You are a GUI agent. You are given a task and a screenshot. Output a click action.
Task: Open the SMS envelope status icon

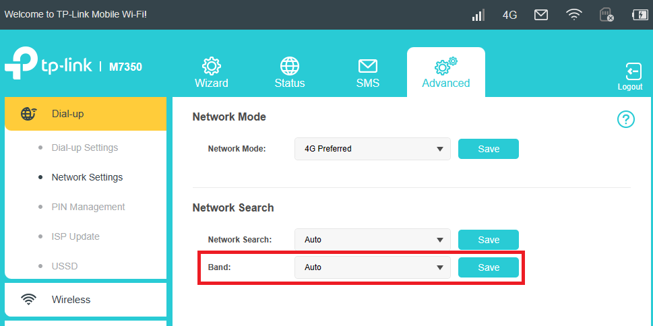(x=541, y=15)
